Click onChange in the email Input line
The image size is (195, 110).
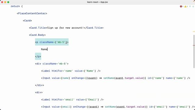tap(79, 107)
